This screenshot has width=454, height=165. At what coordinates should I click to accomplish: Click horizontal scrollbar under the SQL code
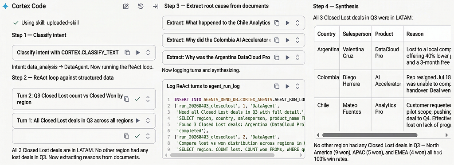pos(222,155)
